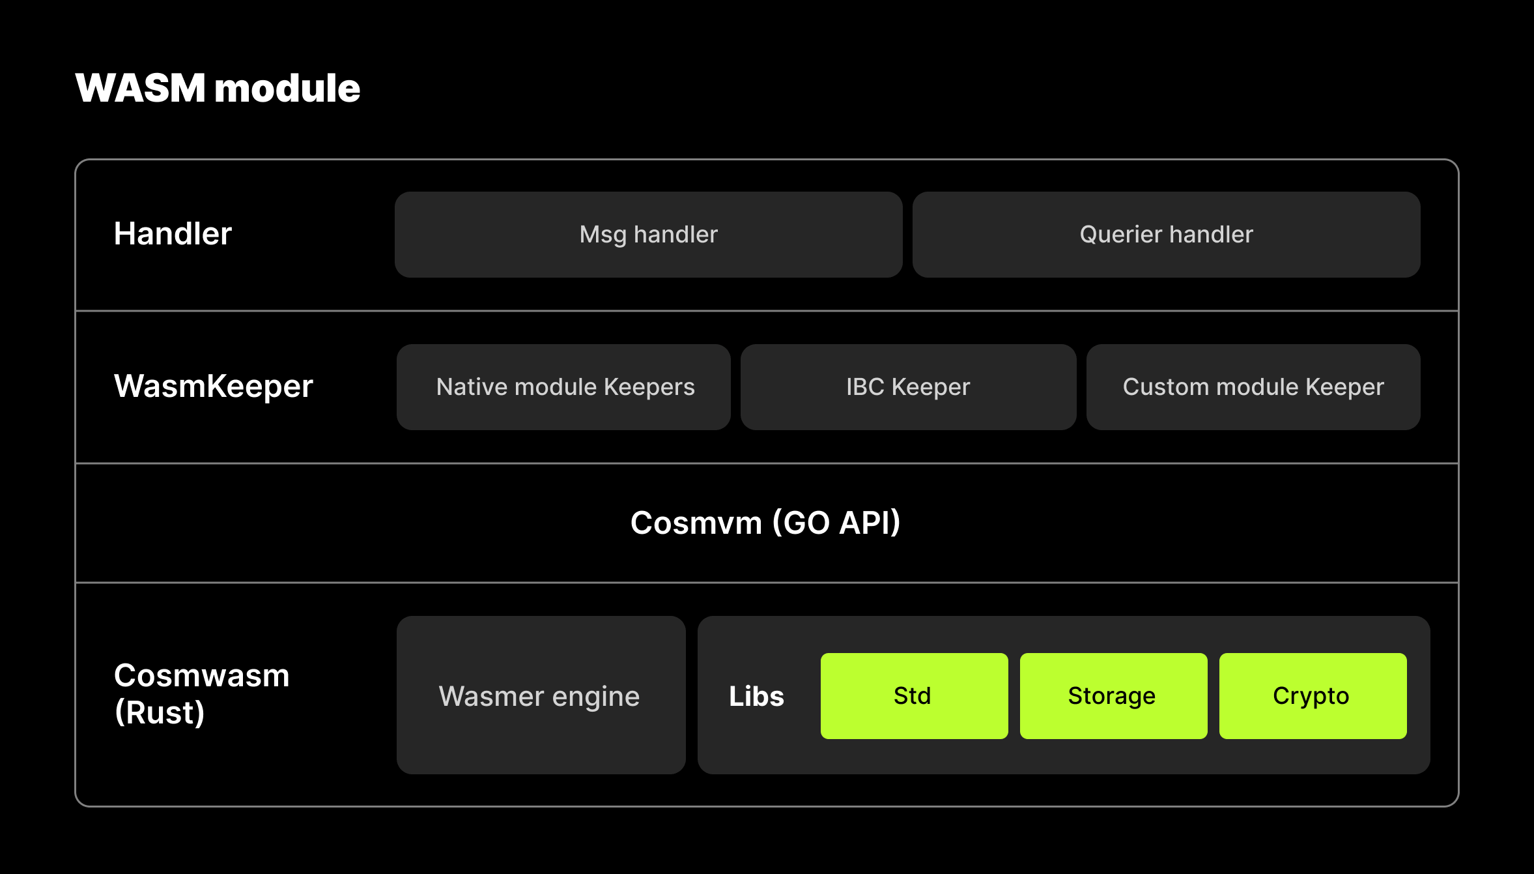
Task: Click the WASM module title
Action: [x=218, y=88]
